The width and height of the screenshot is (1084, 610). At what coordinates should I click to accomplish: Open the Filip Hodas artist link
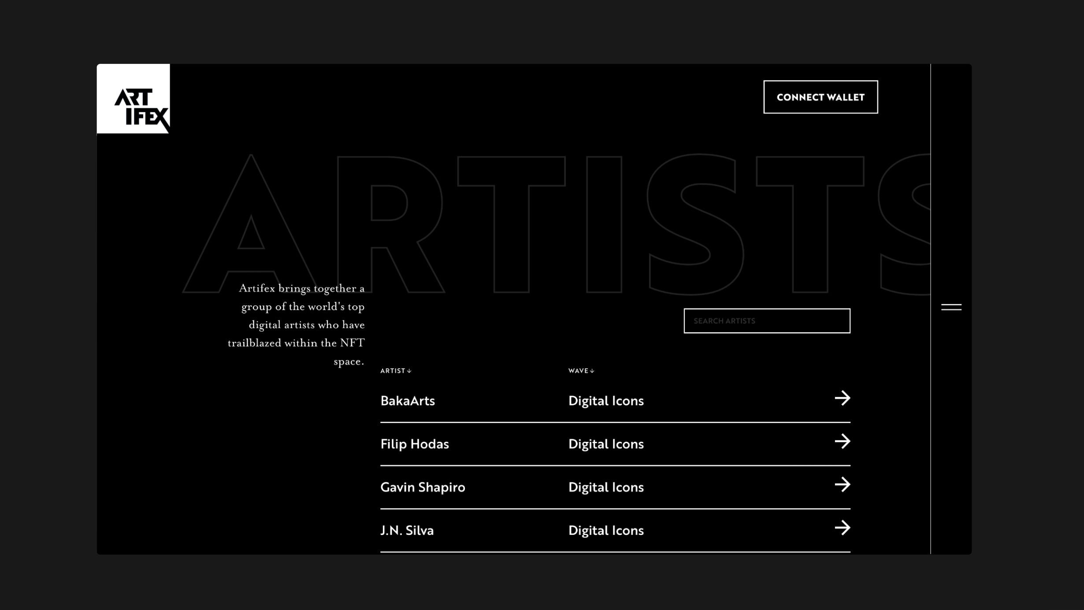click(415, 444)
